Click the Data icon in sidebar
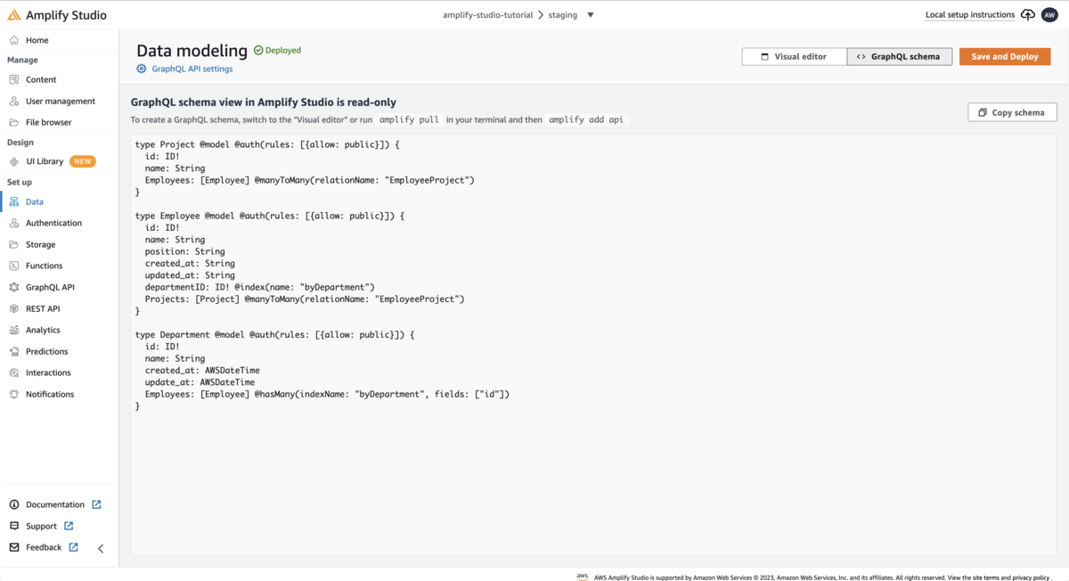Viewport: 1069px width, 581px height. click(14, 201)
